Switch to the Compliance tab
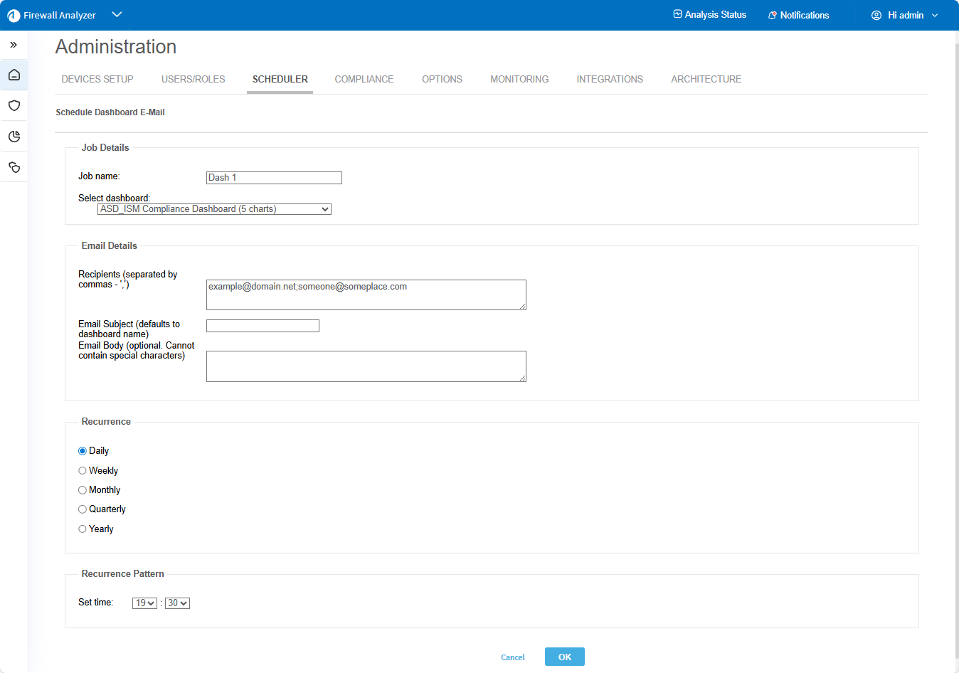The width and height of the screenshot is (959, 673). click(364, 79)
